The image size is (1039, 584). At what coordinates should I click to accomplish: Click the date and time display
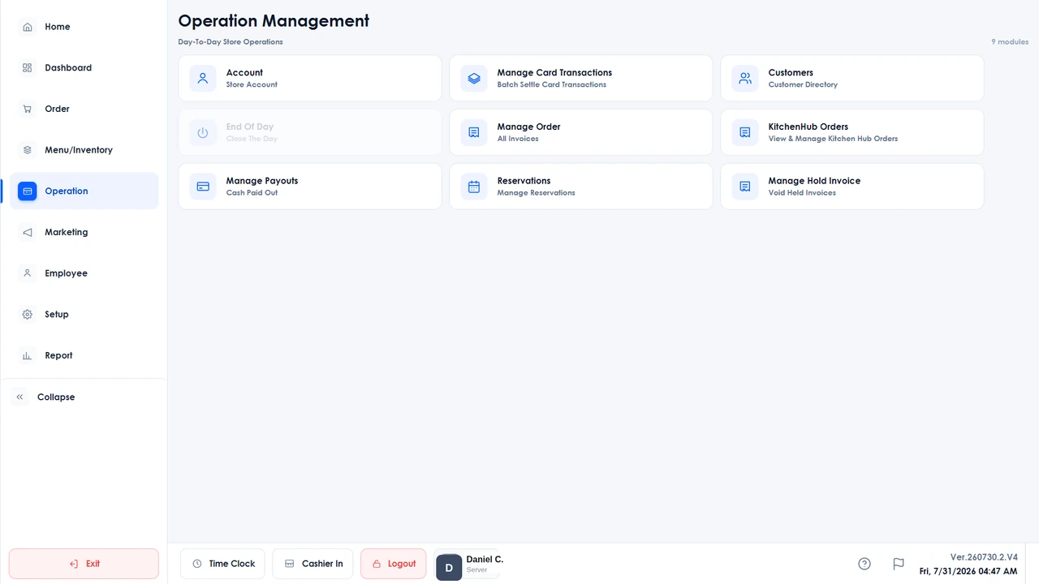tap(969, 572)
